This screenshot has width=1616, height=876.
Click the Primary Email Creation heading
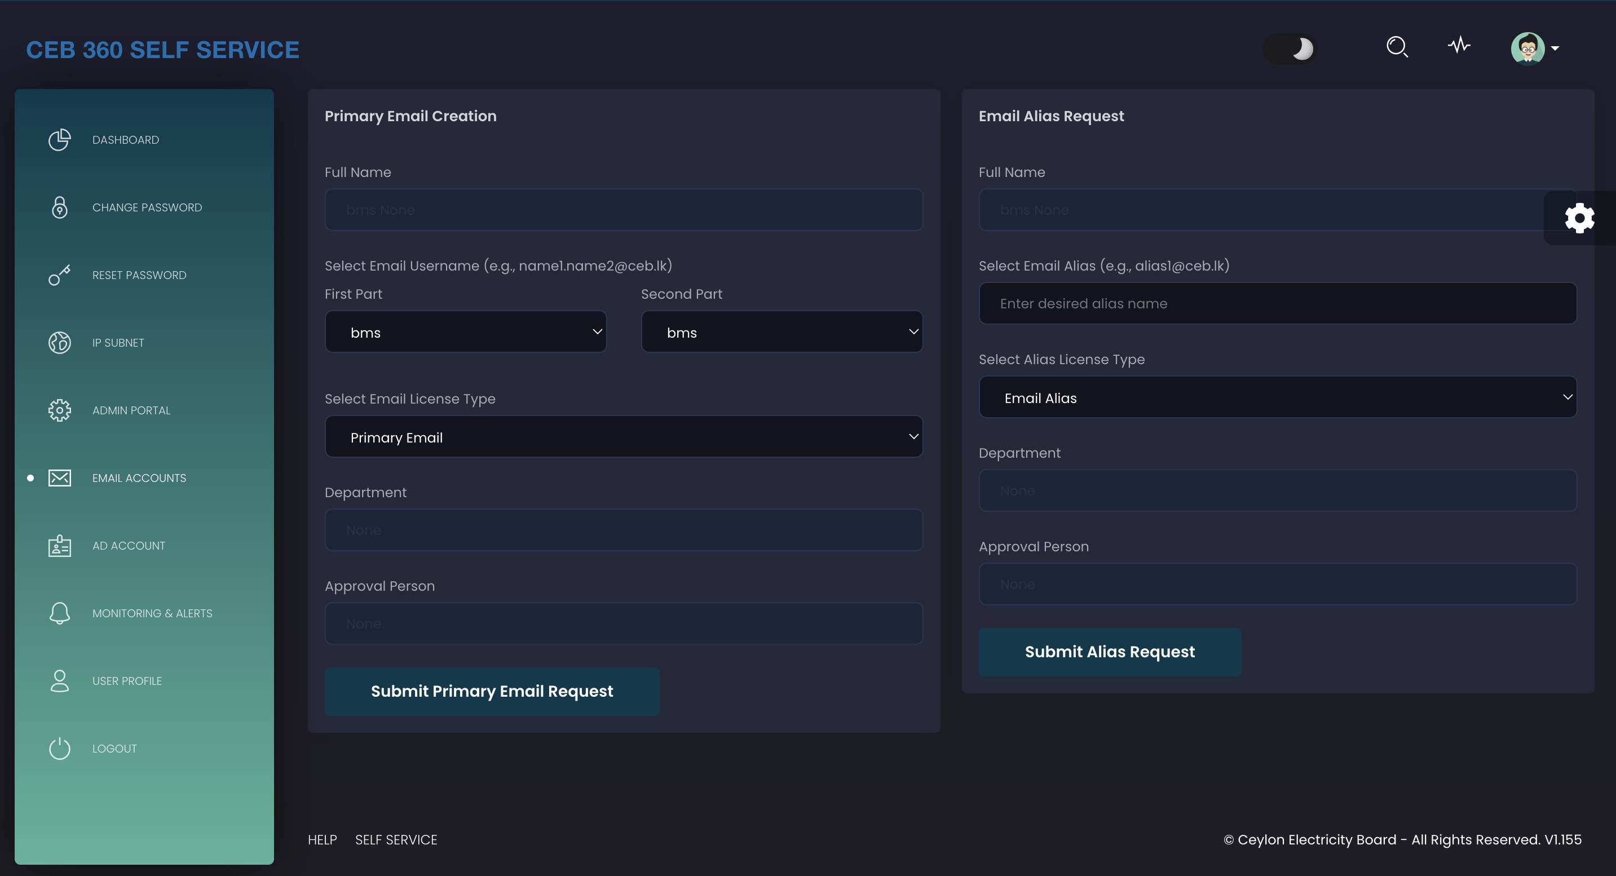[410, 116]
